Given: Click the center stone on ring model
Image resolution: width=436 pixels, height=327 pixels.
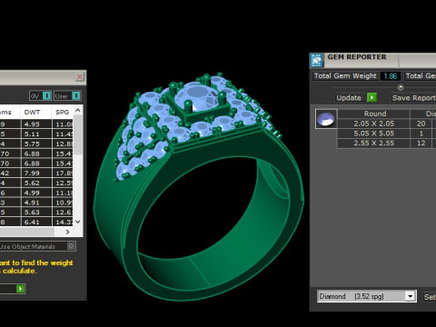Looking at the screenshot, I should point(198,97).
